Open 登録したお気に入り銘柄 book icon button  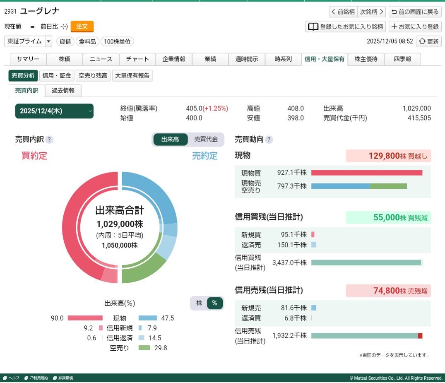click(345, 26)
